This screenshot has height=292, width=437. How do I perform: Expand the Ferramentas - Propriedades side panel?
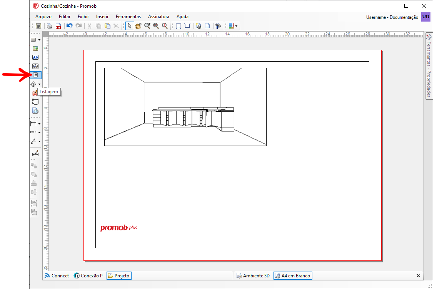(x=429, y=66)
